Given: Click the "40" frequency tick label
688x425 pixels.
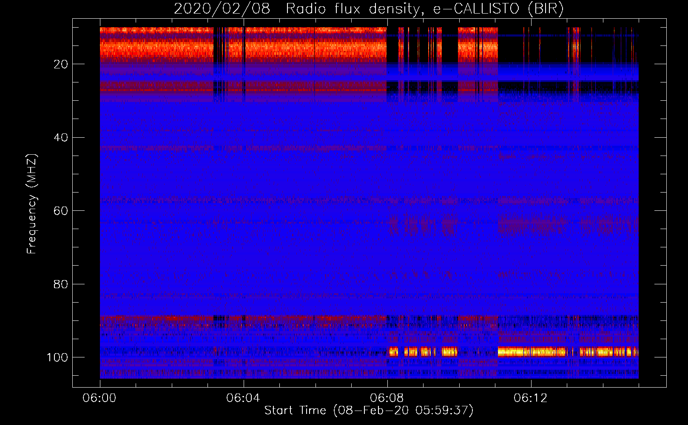Looking at the screenshot, I should (60, 138).
